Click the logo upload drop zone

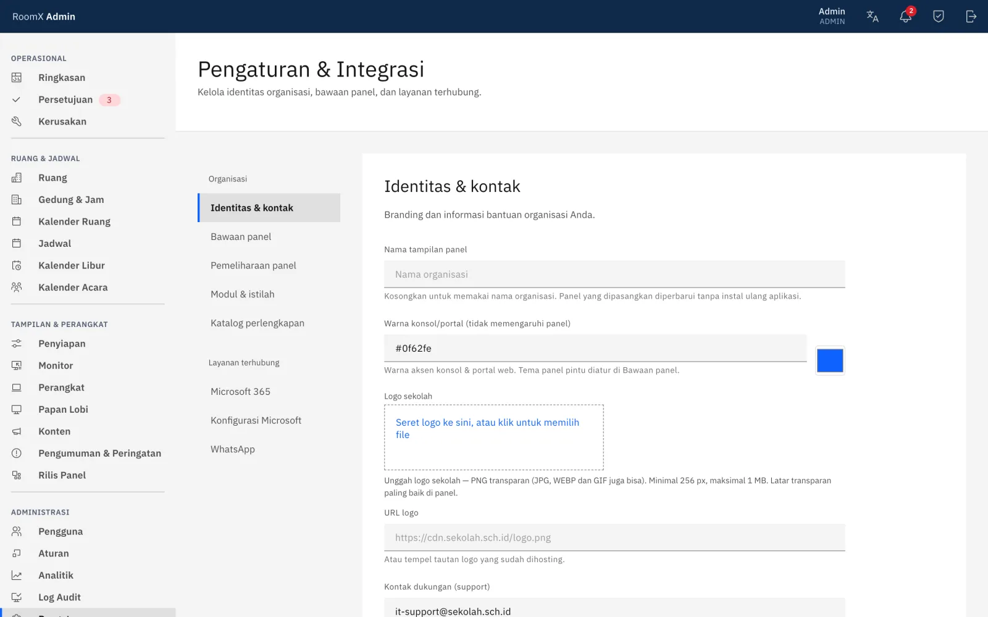point(494,437)
